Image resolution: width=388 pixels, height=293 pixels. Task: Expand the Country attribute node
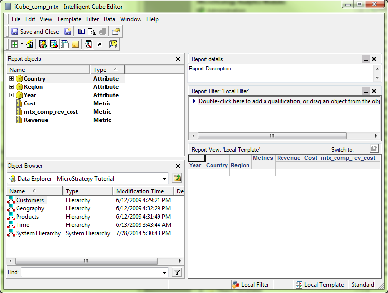pyautogui.click(x=11, y=79)
